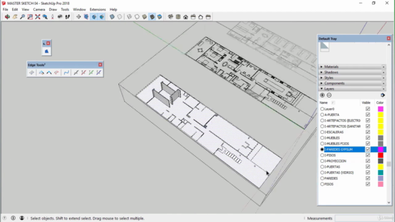
Task: Click blue curve icon in Edge Tools
Action: click(x=66, y=73)
